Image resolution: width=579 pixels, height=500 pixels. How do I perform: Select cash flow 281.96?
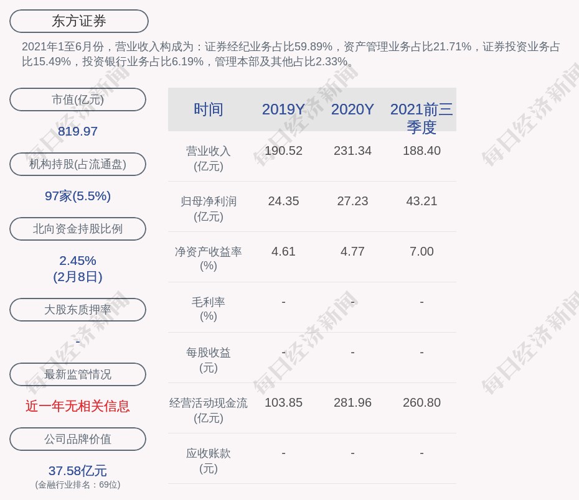pyautogui.click(x=352, y=402)
